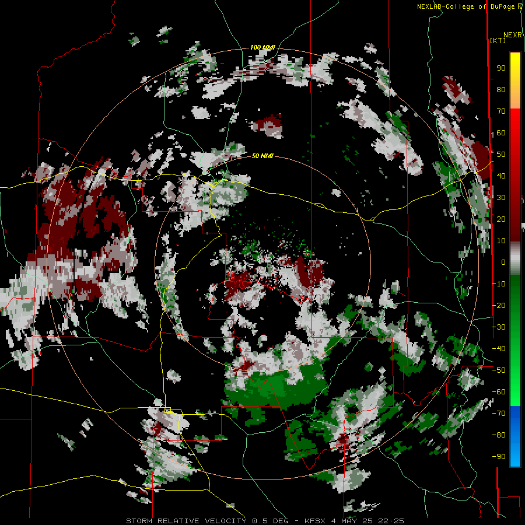The width and height of the screenshot is (525, 525).
Task: Click the [KT] units label
Action: point(498,40)
